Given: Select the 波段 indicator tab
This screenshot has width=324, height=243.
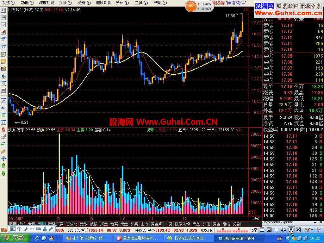Looking at the screenshot, I should pos(94,224).
